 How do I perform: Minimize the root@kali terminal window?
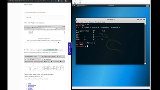(x=138, y=19)
